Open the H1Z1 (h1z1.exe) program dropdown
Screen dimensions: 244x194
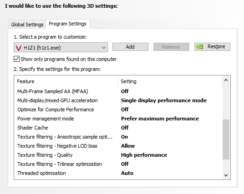click(61, 47)
